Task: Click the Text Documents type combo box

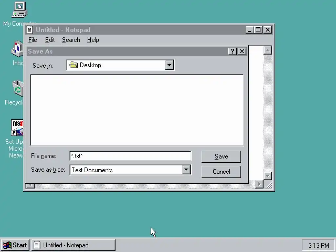Action: tap(130, 170)
